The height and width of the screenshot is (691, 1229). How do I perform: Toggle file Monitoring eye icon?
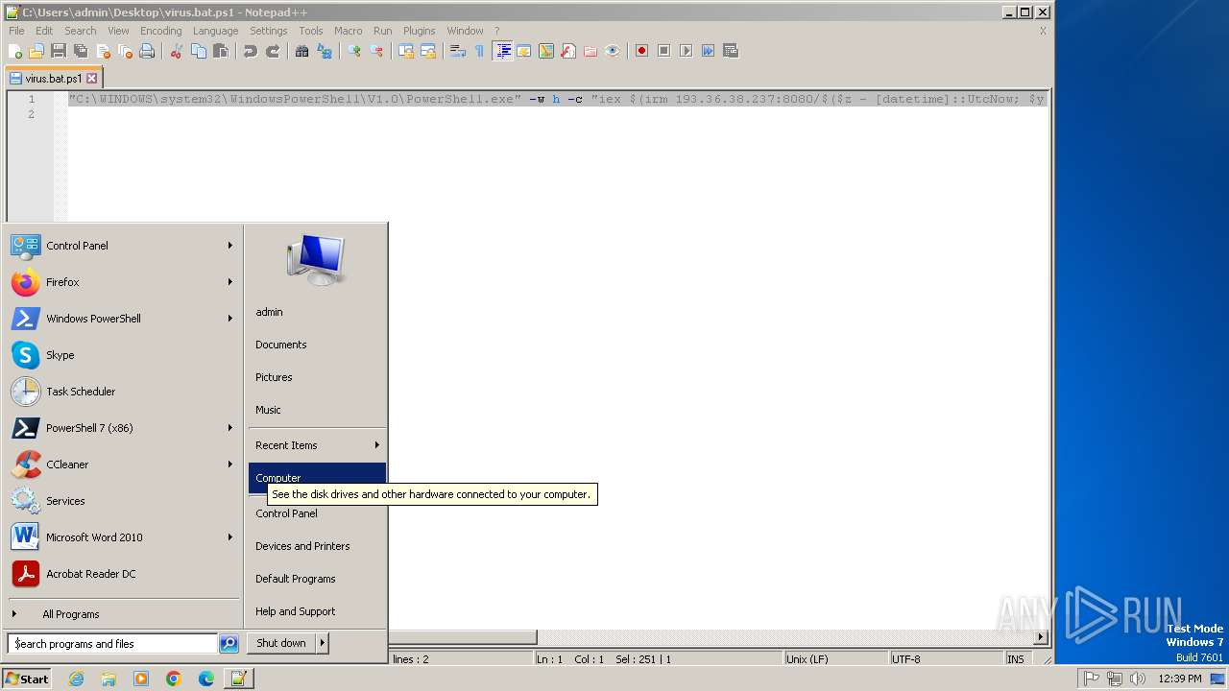(x=613, y=51)
